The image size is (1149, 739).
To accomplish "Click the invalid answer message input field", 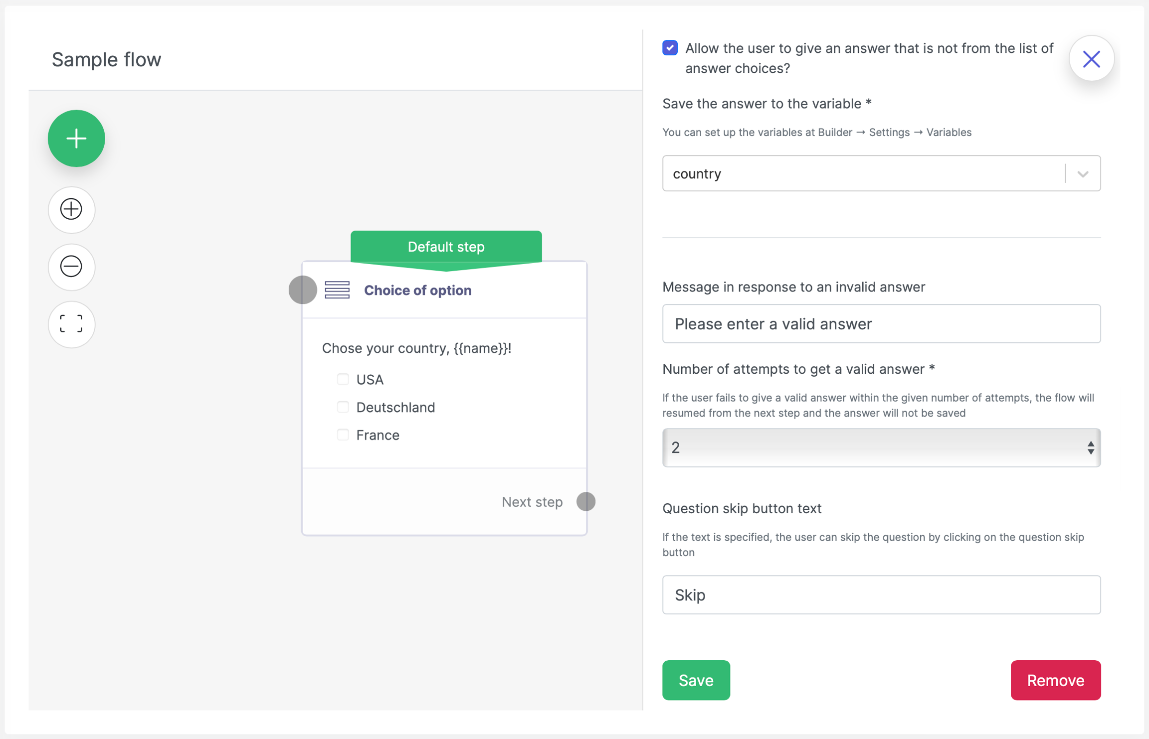I will [x=881, y=324].
